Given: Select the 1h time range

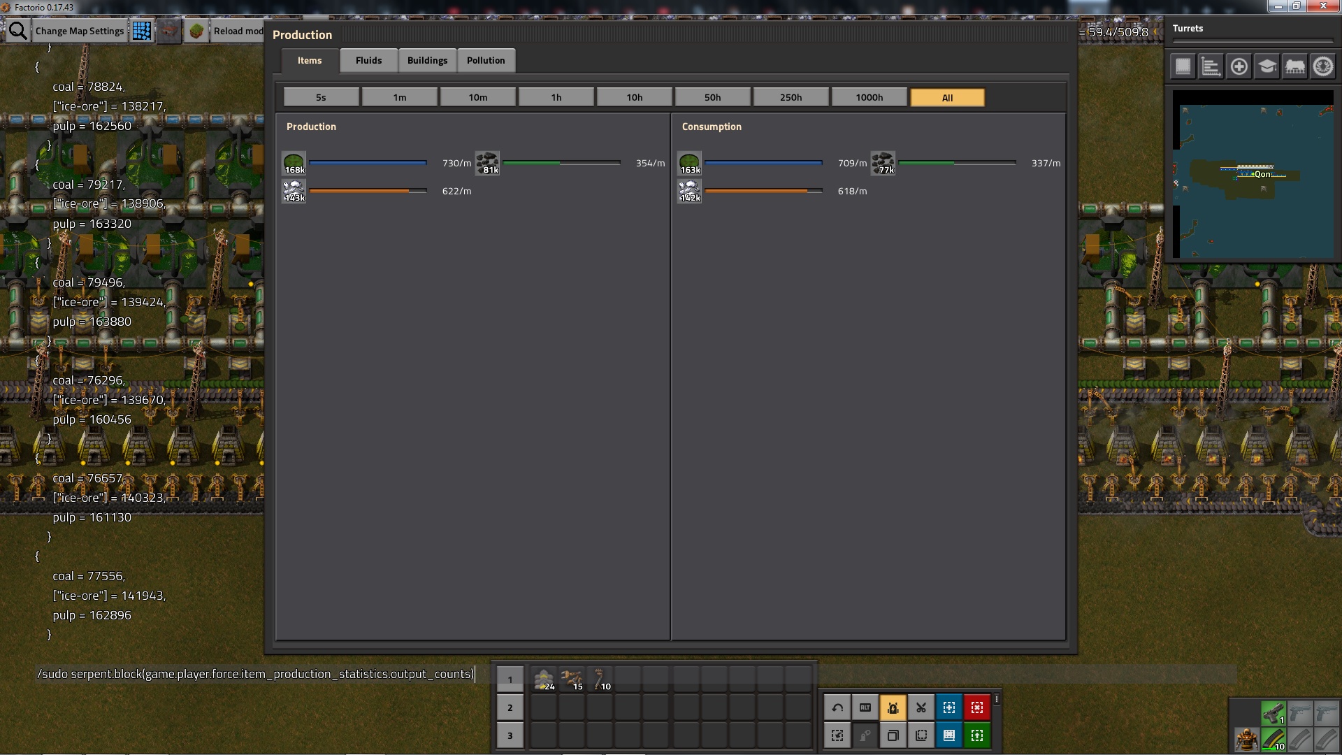Looking at the screenshot, I should coord(556,97).
